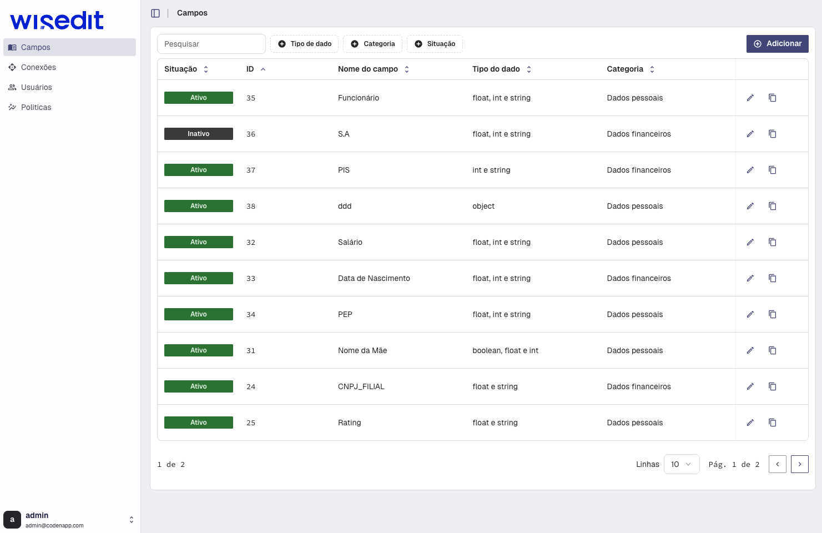The width and height of the screenshot is (822, 533).
Task: Expand the Linhas rows-per-page dropdown
Action: (x=681, y=464)
